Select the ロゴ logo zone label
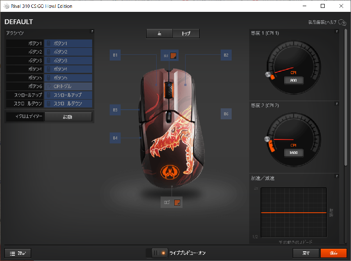 click(x=167, y=202)
